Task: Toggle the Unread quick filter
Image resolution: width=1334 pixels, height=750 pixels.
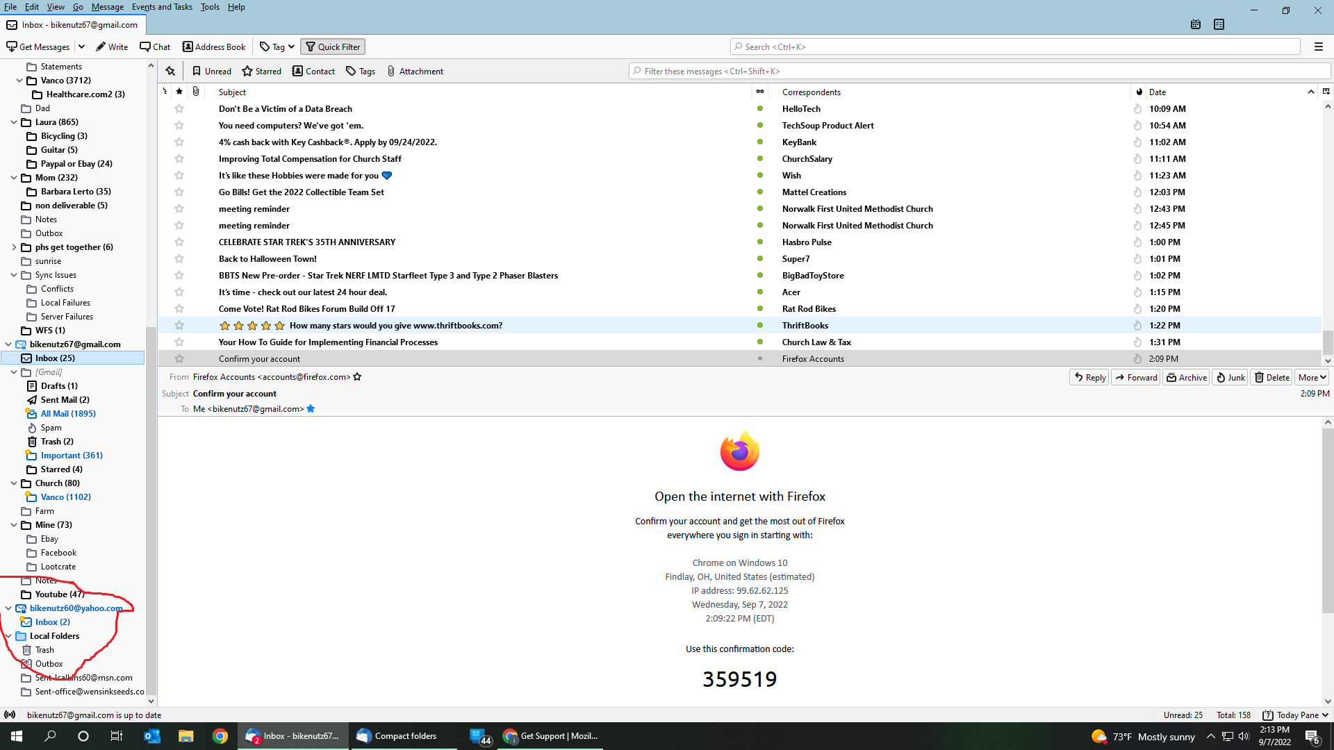Action: [211, 71]
